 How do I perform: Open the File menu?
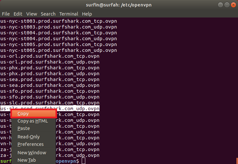pyautogui.click(x=6, y=14)
